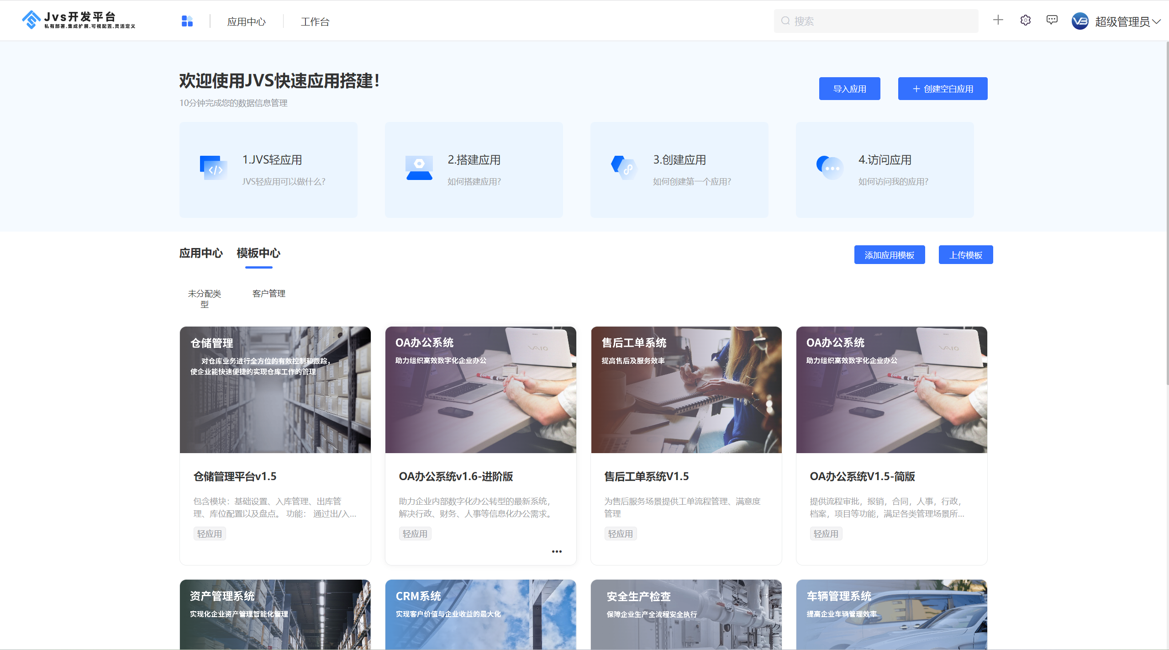Switch to the 模板中心 tab
Image resolution: width=1169 pixels, height=650 pixels.
tap(258, 253)
